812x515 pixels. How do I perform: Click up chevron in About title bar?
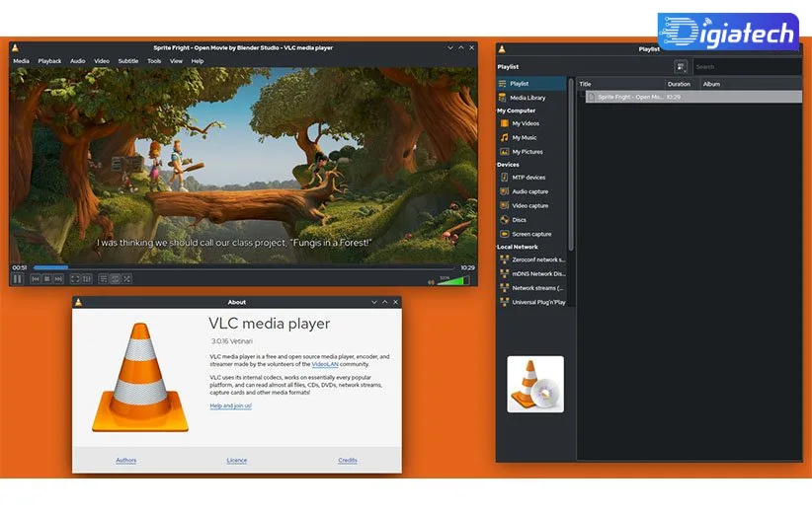click(385, 302)
